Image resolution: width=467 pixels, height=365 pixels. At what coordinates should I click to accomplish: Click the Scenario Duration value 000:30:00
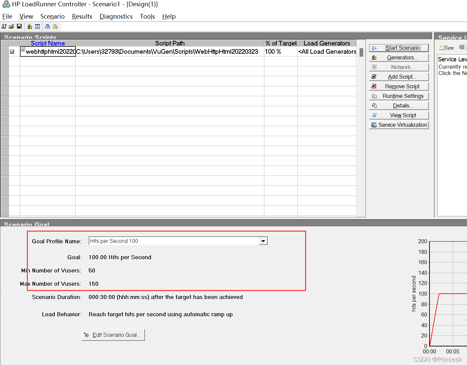(166, 297)
